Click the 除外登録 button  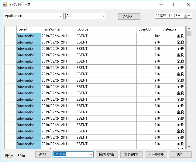tap(107, 154)
